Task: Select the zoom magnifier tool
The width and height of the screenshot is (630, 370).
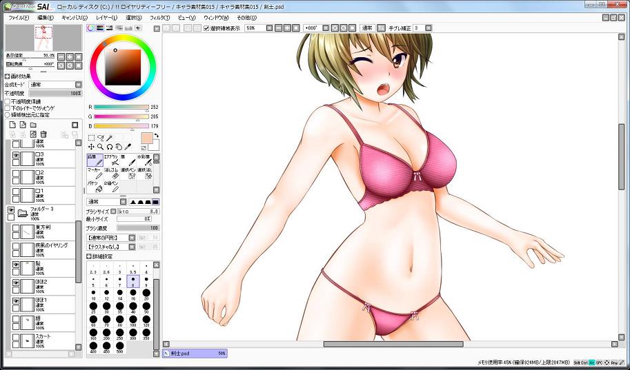Action: [101, 147]
